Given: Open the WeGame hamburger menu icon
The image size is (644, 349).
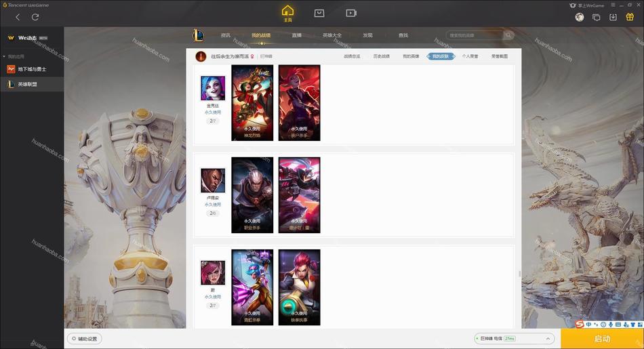Looking at the screenshot, I should click(612, 5).
